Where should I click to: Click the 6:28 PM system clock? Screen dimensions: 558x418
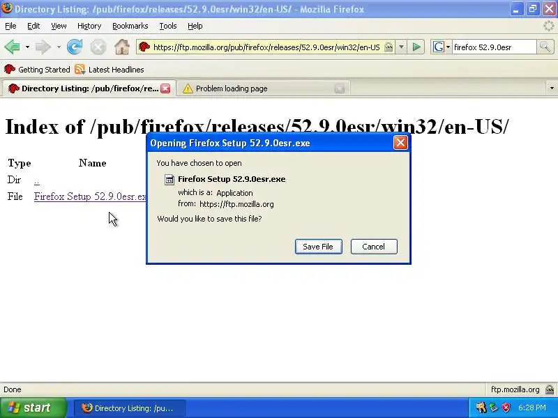tap(532, 408)
